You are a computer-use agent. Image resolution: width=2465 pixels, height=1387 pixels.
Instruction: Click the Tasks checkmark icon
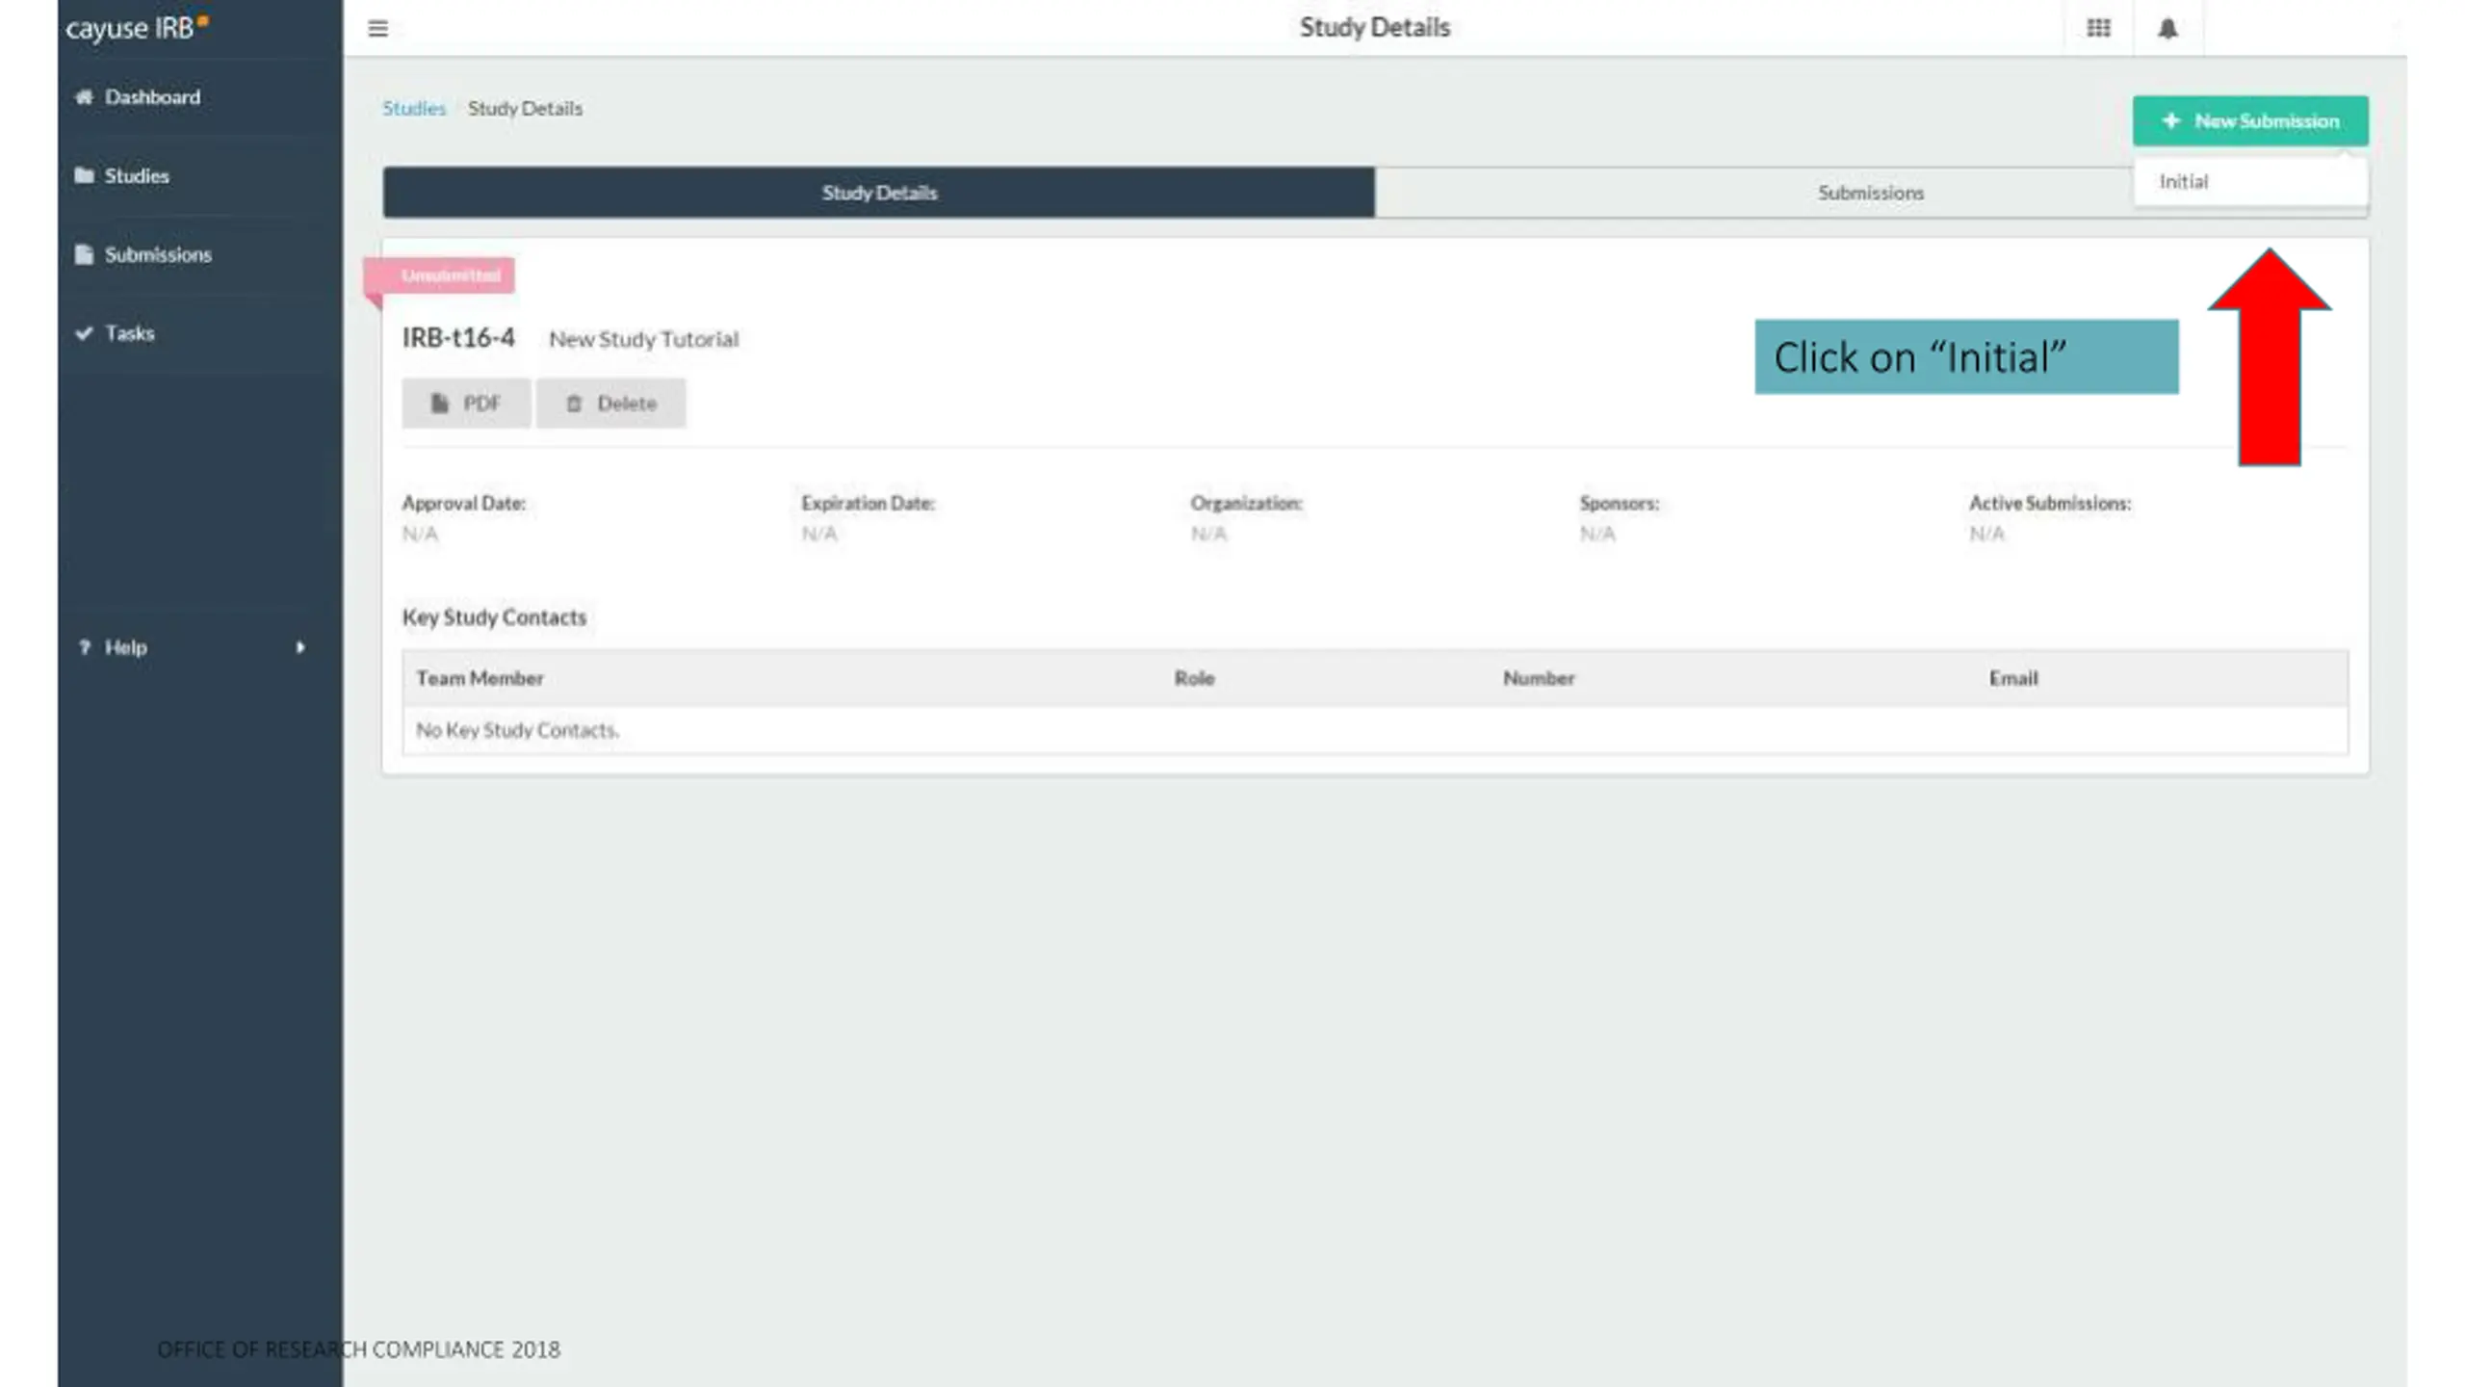pyautogui.click(x=85, y=333)
